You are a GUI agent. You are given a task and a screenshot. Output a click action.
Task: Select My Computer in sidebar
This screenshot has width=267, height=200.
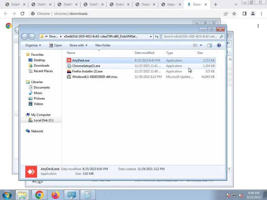(x=41, y=115)
